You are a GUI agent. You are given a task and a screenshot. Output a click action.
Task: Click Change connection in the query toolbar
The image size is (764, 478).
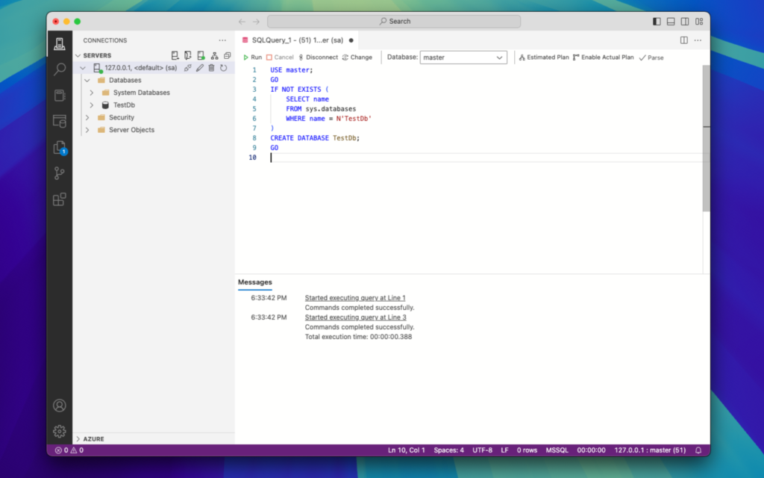click(357, 58)
